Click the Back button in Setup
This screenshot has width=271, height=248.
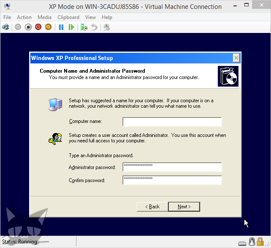tap(152, 207)
